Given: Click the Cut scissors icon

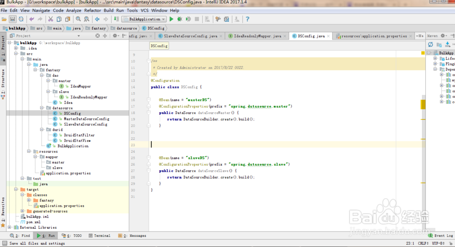Looking at the screenshot, I should tap(51, 19).
